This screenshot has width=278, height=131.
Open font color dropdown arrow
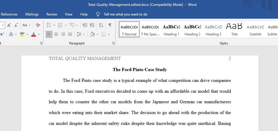coord(39,34)
